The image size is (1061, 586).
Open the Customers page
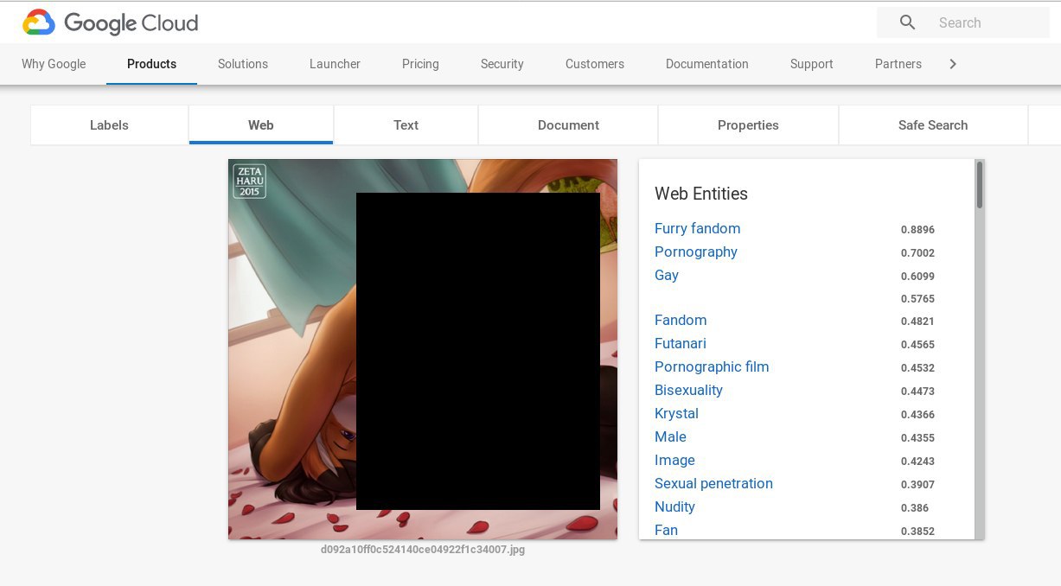(x=595, y=64)
